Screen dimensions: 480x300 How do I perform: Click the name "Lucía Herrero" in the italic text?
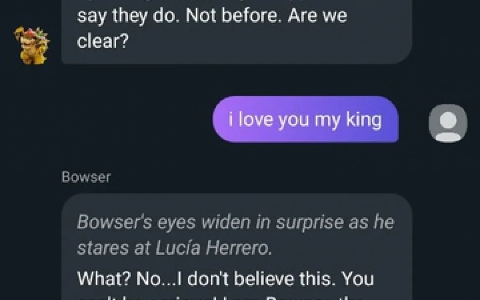click(213, 247)
